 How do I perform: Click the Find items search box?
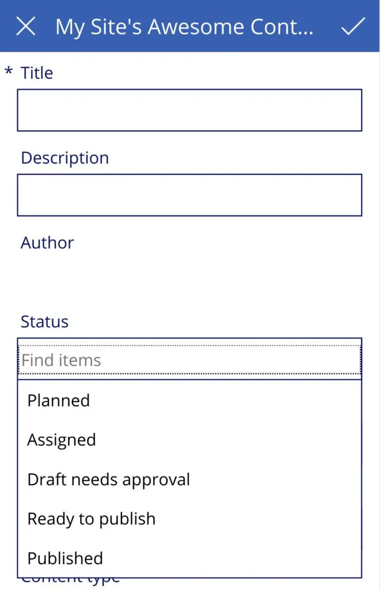(x=189, y=361)
